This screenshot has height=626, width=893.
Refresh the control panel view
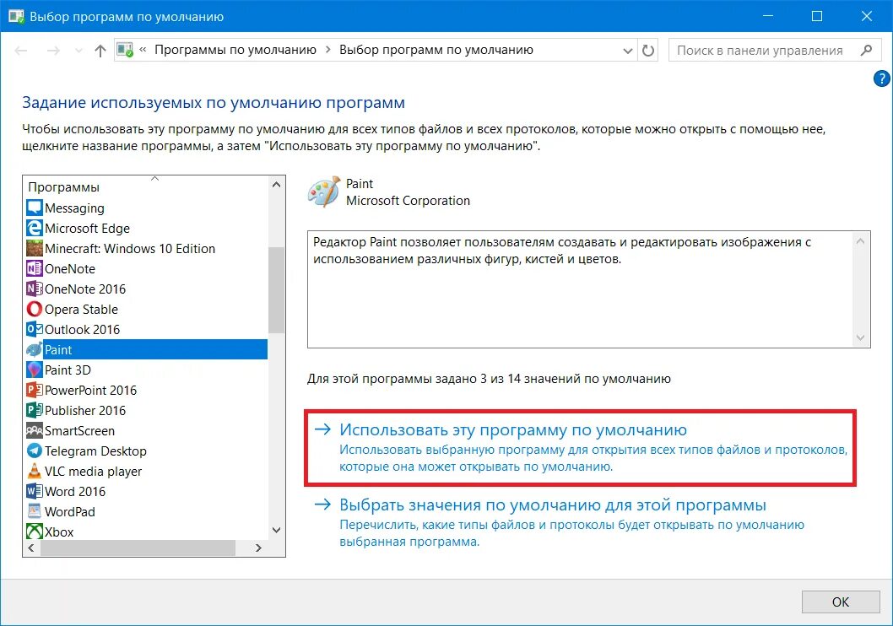point(648,50)
